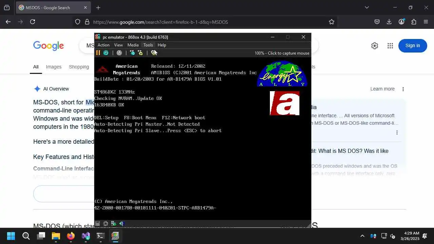434x244 pixels.
Task: Click the sound speaker icon in 86Box status bar
Action: click(122, 224)
